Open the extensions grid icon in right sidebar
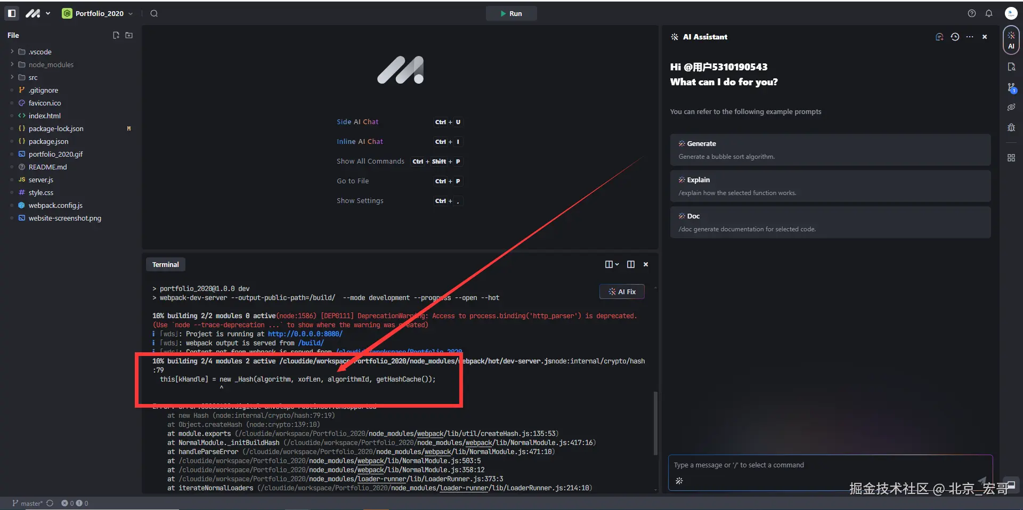1023x510 pixels. [1011, 158]
